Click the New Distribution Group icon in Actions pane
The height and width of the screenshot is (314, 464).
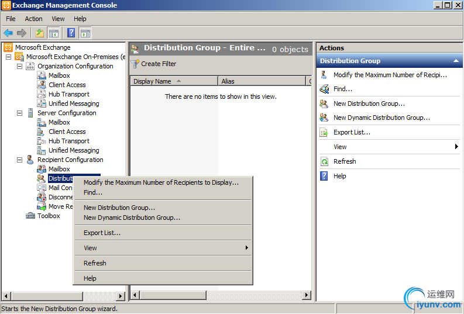(324, 103)
